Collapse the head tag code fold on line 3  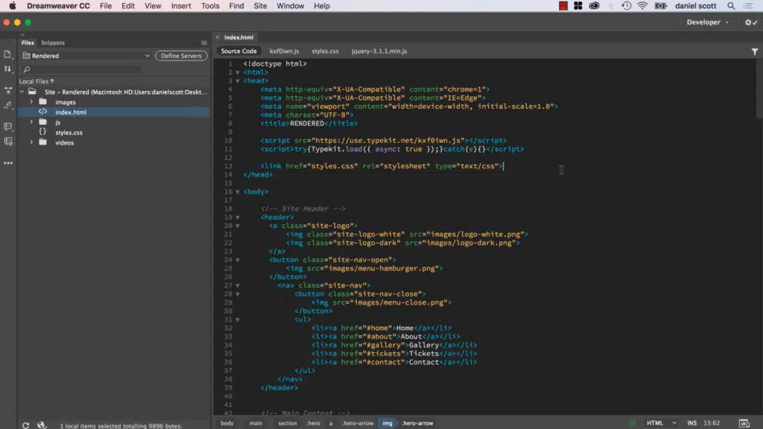tap(238, 80)
